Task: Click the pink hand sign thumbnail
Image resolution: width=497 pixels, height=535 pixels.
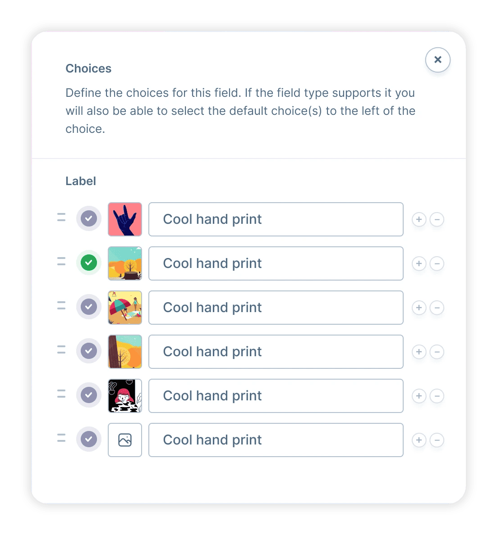Action: click(125, 219)
